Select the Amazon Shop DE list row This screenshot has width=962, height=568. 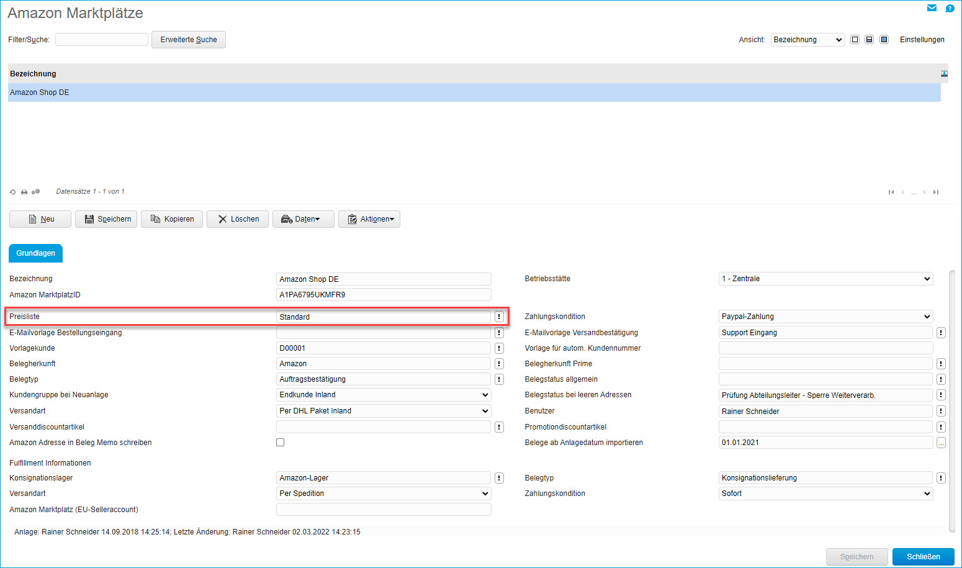point(474,92)
